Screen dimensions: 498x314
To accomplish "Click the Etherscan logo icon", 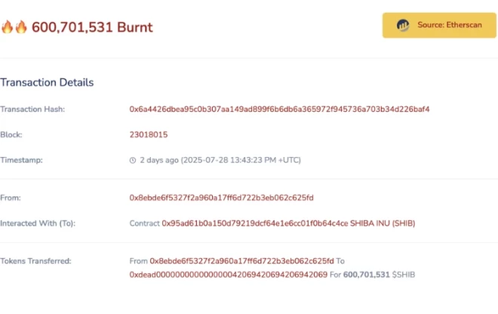I will pyautogui.click(x=403, y=25).
